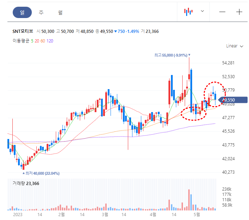Click the 2월 date axis label
The height and width of the screenshot is (220, 249).
tap(61, 215)
